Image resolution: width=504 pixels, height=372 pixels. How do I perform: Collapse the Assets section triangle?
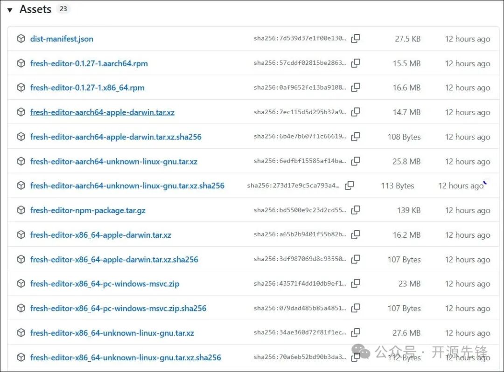point(10,10)
